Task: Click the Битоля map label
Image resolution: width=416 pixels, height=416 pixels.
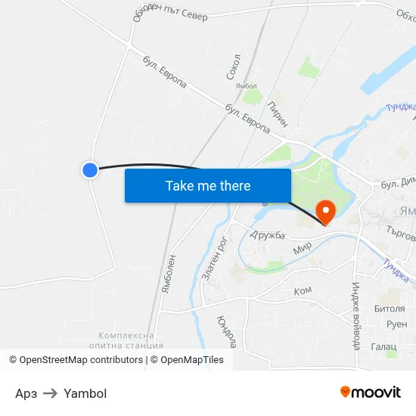Action: (x=390, y=309)
